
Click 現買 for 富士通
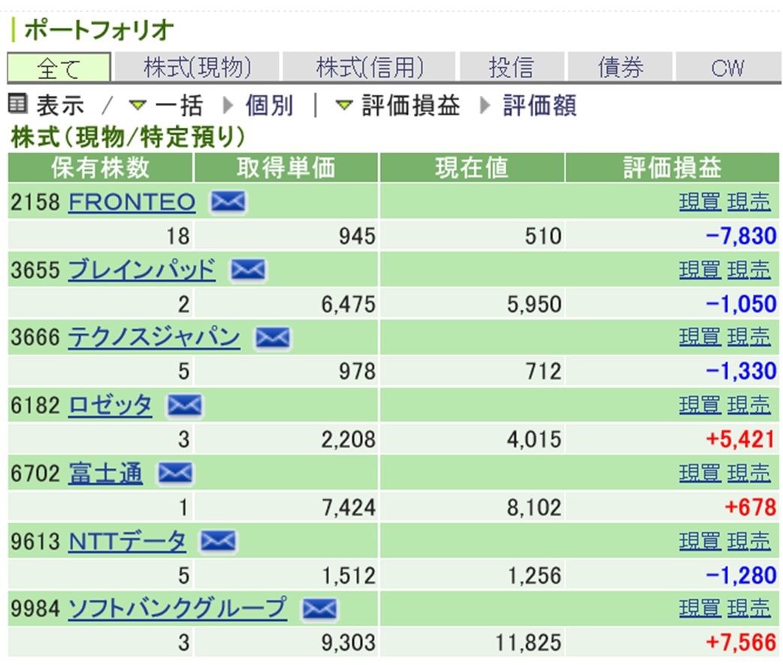[x=700, y=473]
